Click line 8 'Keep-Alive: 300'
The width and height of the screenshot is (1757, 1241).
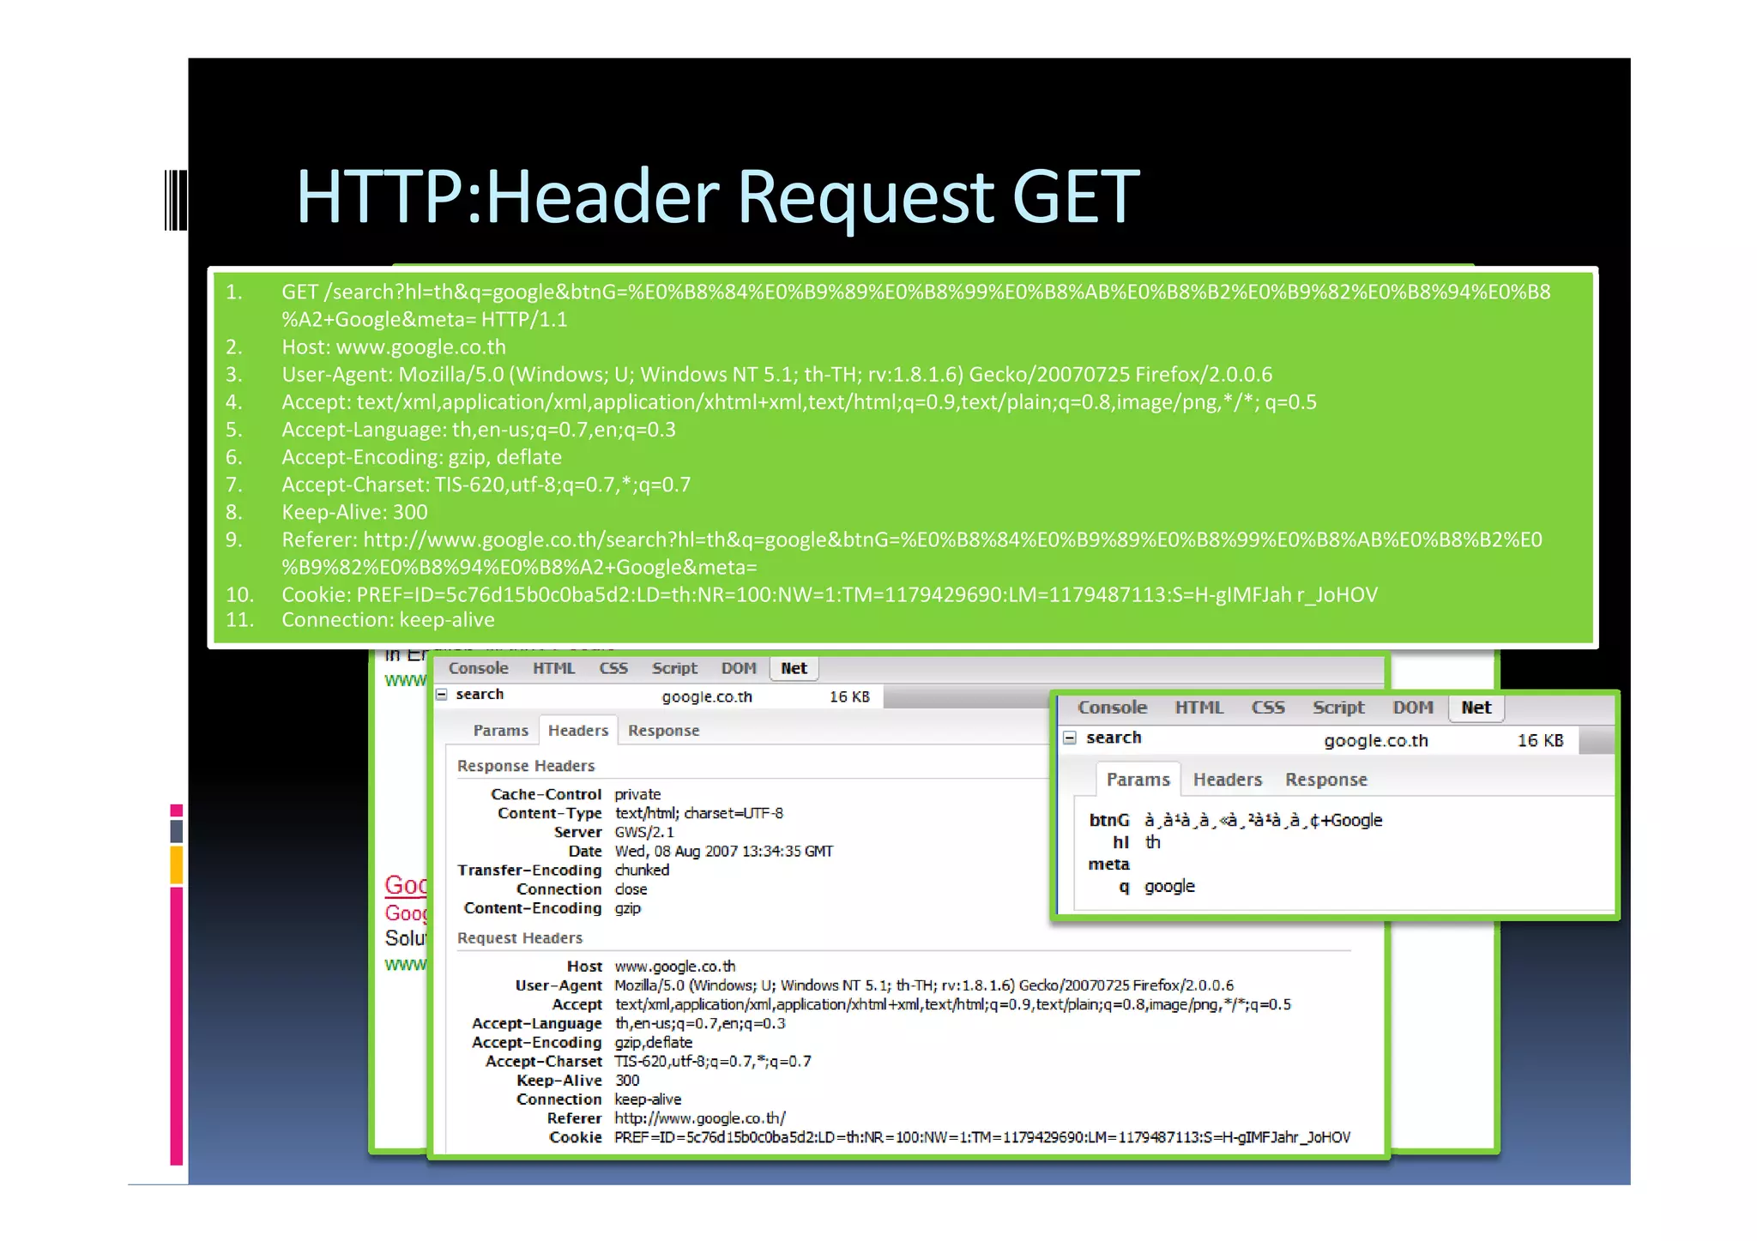(354, 512)
